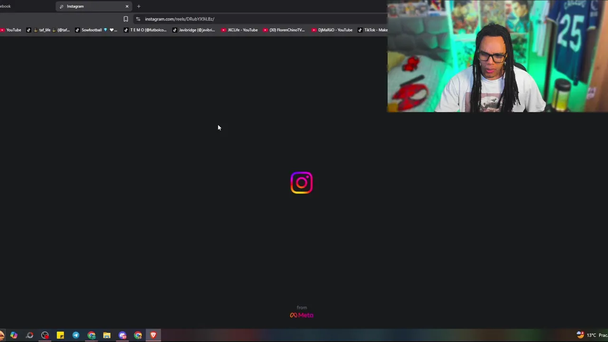Open the (30) FlorenChinoTV bookmark
The height and width of the screenshot is (342, 608).
[284, 30]
